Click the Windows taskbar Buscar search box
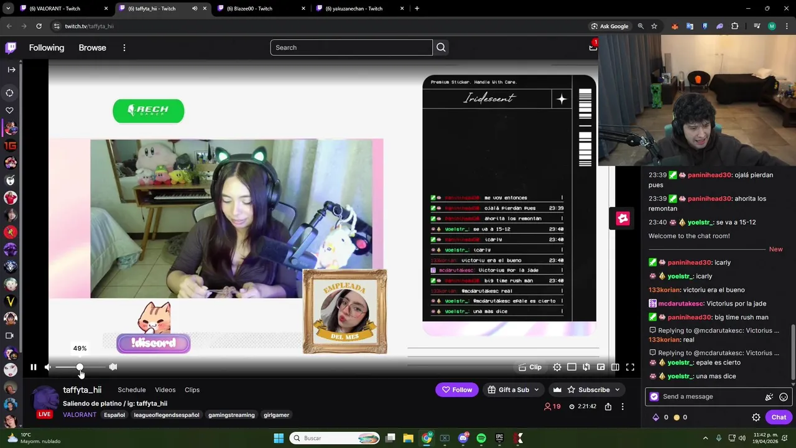 click(335, 438)
